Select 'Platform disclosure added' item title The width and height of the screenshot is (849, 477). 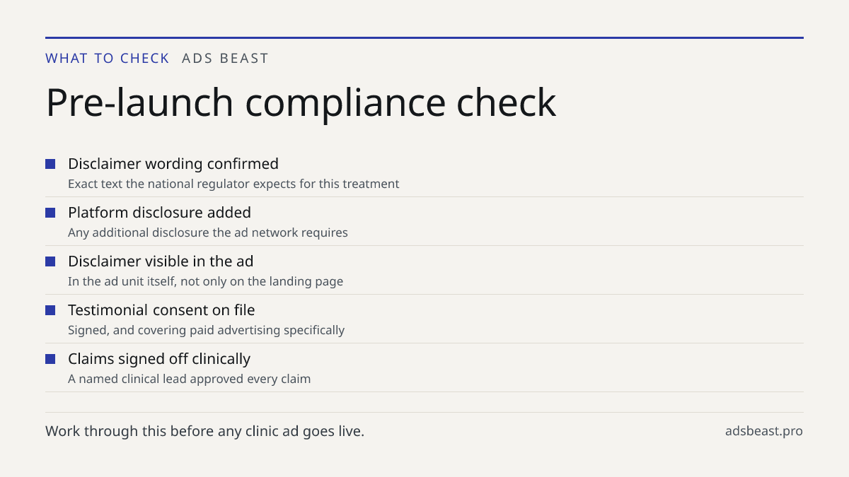(159, 213)
